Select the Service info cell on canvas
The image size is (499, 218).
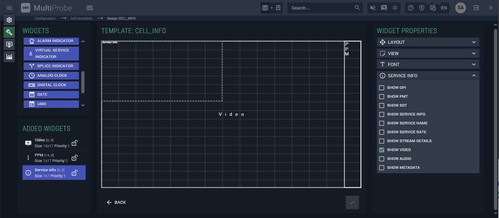(162, 71)
